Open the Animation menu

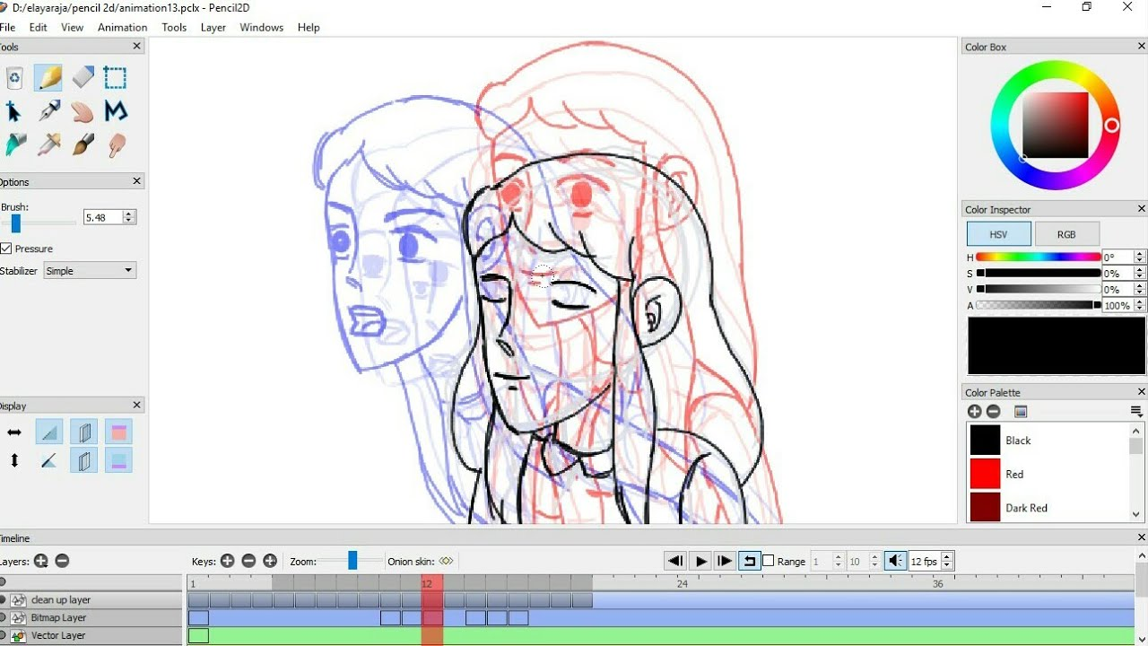(122, 27)
